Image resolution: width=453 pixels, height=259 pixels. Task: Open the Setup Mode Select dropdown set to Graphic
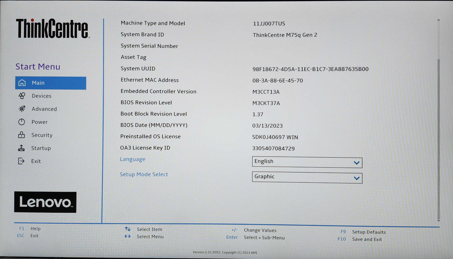click(x=307, y=178)
